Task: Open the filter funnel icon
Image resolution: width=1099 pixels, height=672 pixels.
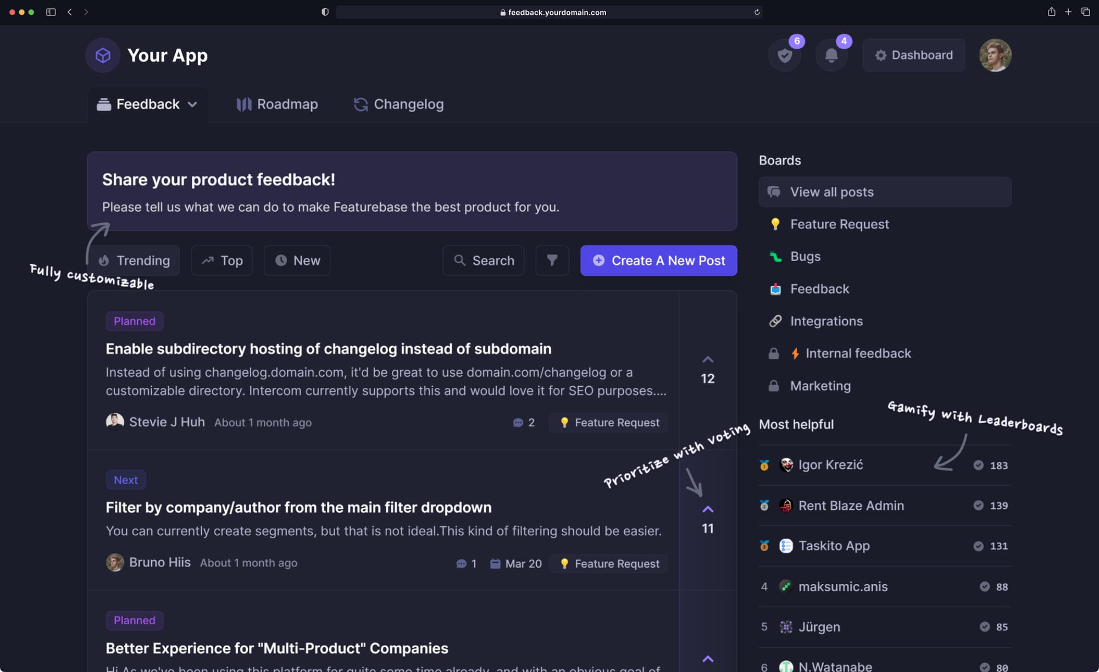Action: coord(552,260)
